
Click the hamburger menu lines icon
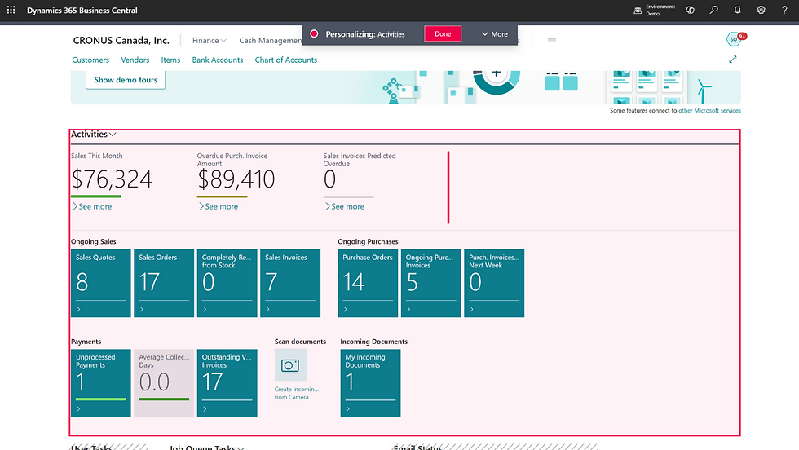coord(551,40)
